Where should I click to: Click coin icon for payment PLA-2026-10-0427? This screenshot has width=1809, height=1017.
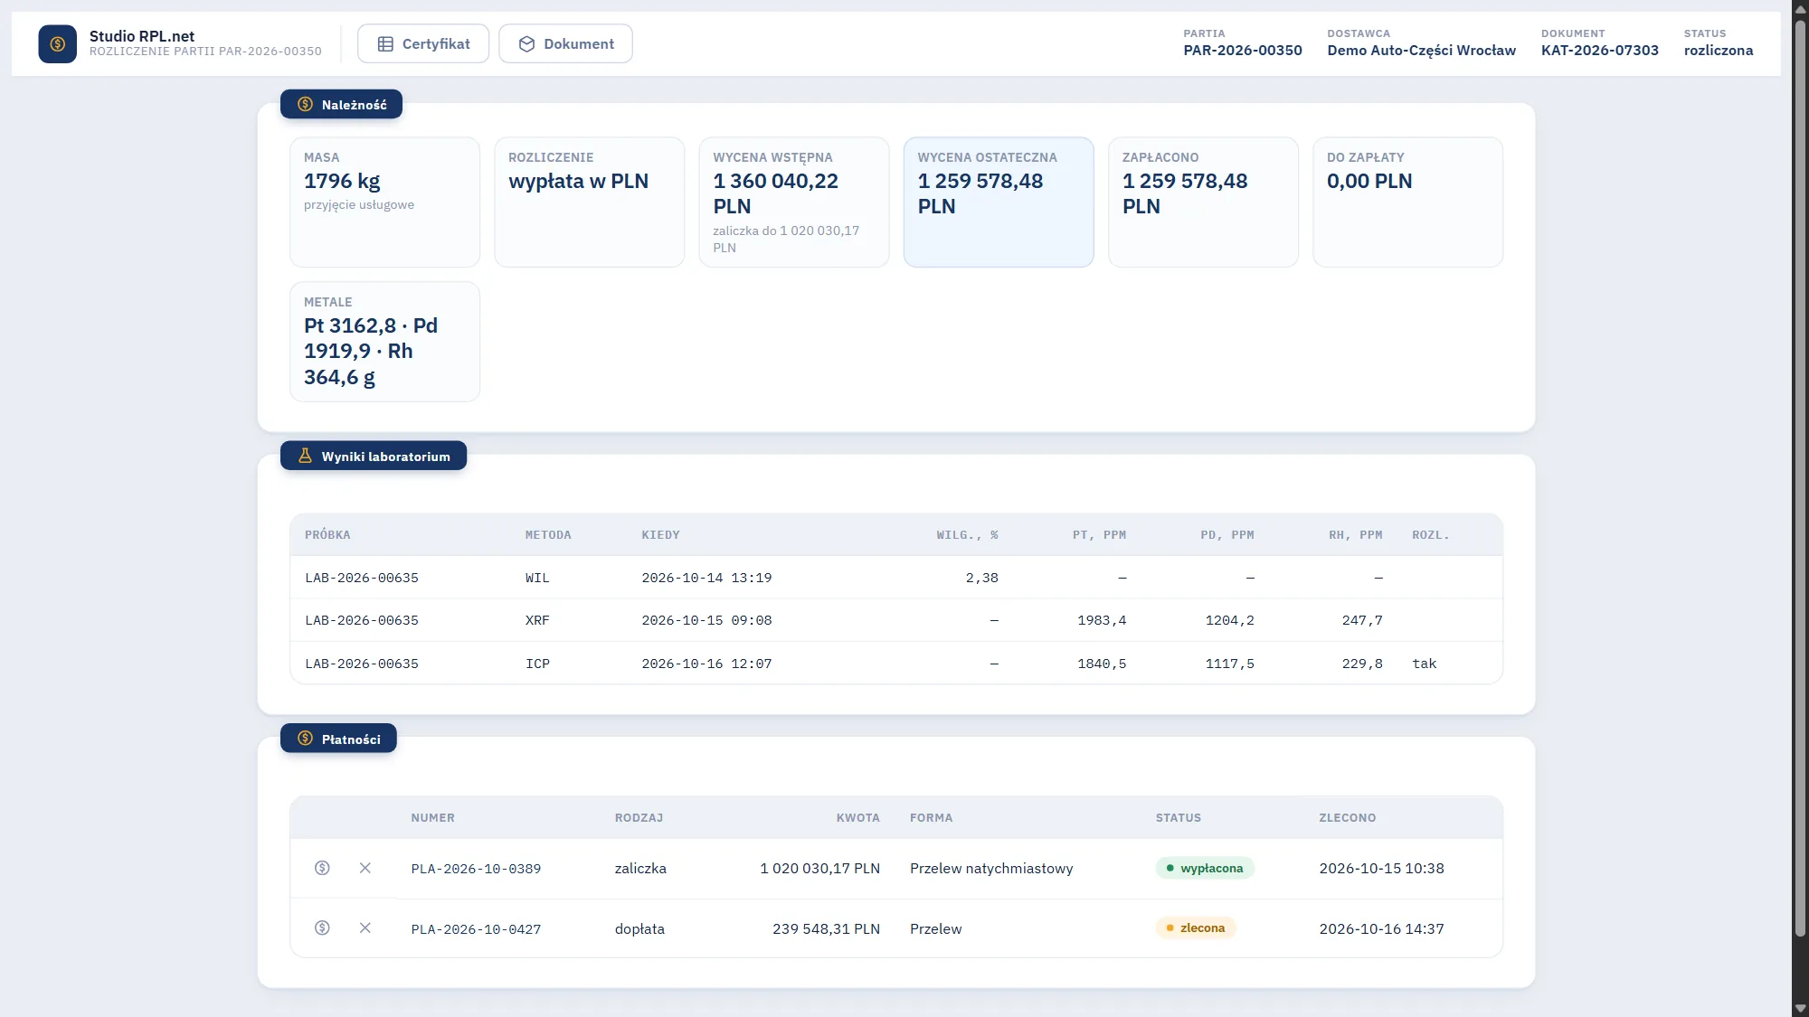[322, 928]
